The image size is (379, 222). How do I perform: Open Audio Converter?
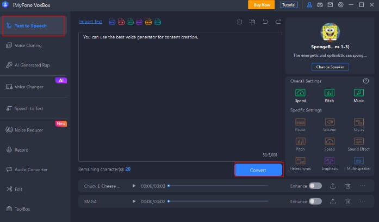[x=27, y=169]
